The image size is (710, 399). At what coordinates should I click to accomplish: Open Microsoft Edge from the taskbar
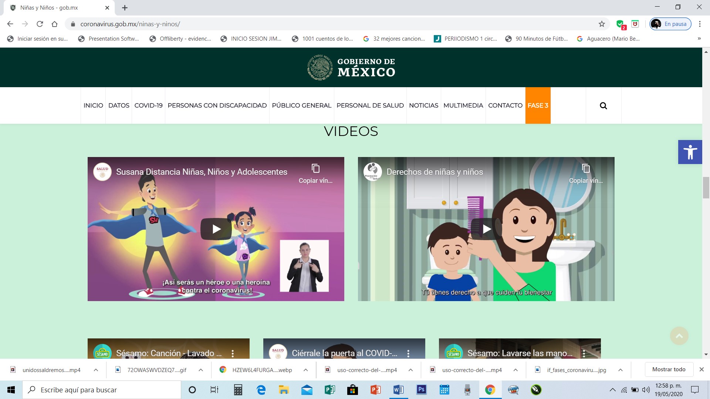[261, 390]
